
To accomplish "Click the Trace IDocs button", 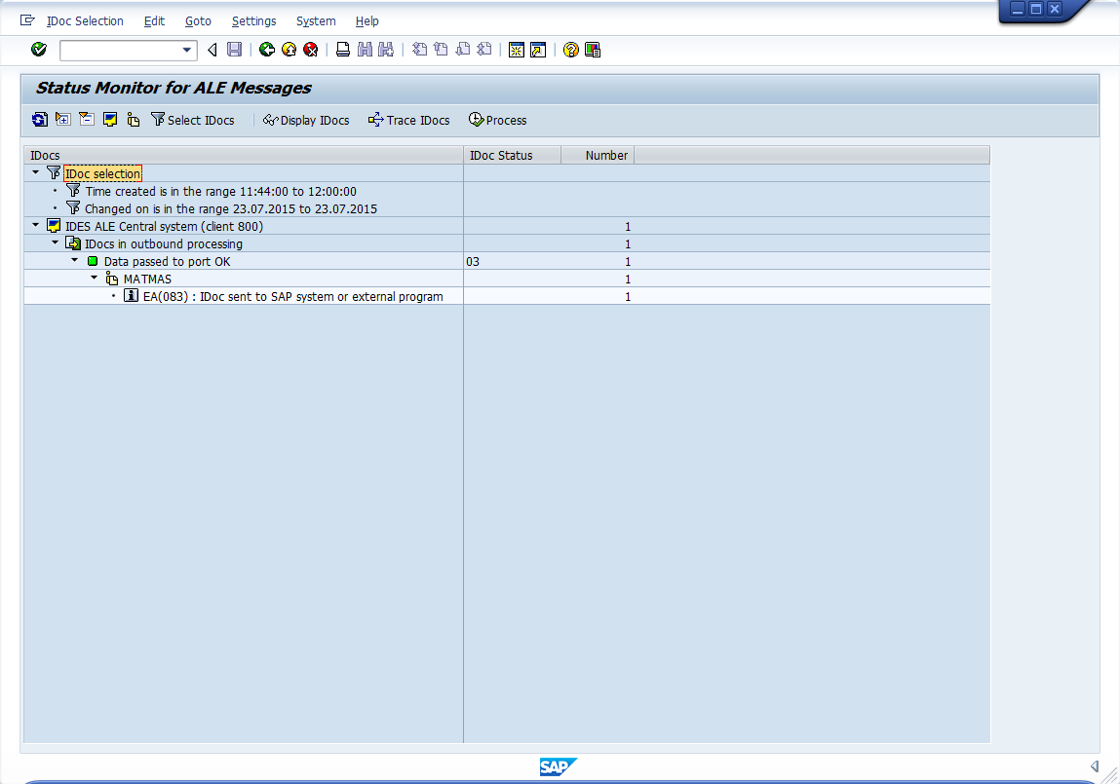I will (408, 120).
